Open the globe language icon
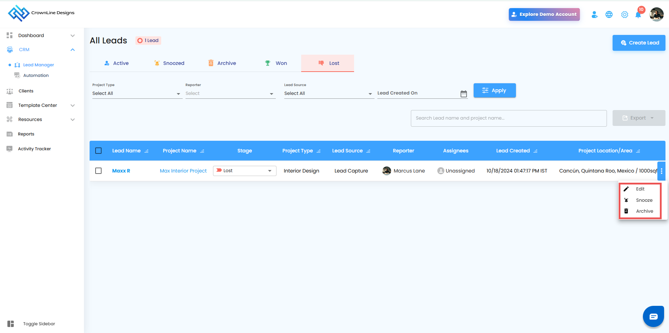This screenshot has height=333, width=669. [x=609, y=14]
